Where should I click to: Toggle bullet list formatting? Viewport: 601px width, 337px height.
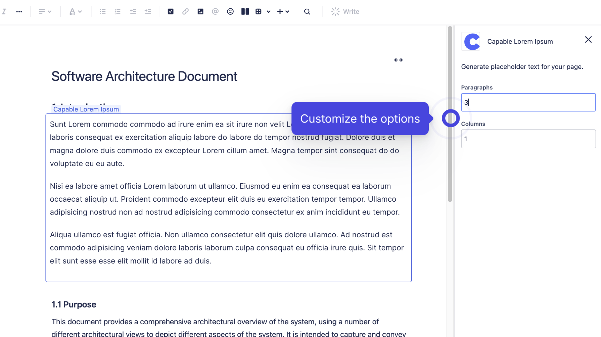(103, 11)
